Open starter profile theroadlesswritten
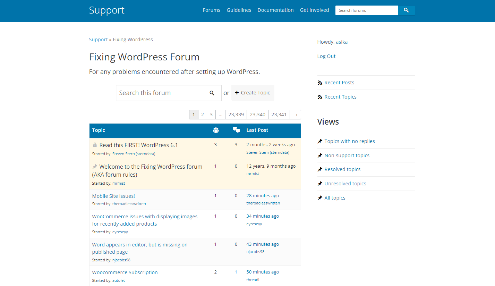Image resolution: width=495 pixels, height=286 pixels. click(x=129, y=204)
